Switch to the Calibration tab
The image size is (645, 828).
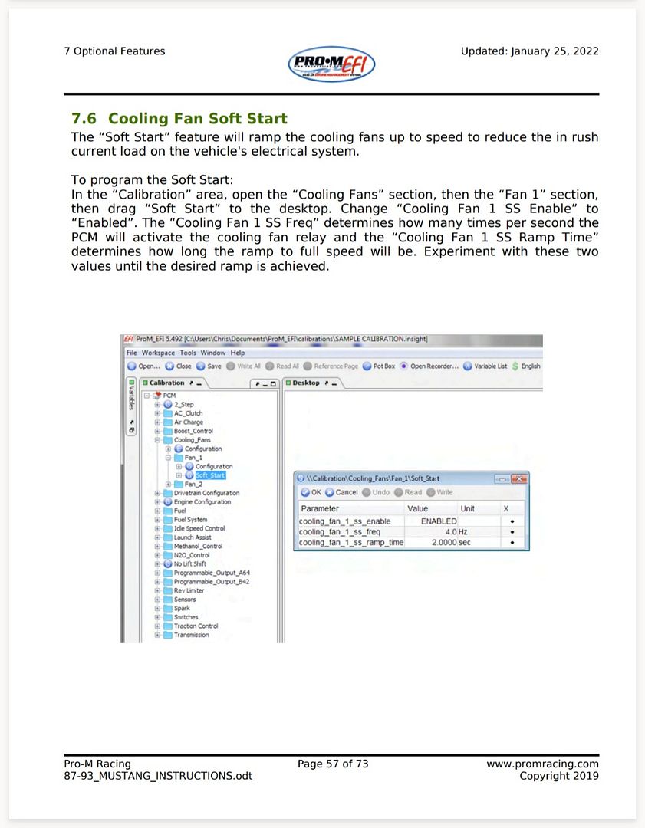coord(167,383)
